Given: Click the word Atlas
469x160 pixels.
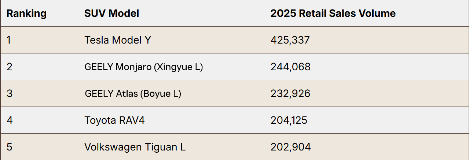Looking at the screenshot, I should (127, 94).
